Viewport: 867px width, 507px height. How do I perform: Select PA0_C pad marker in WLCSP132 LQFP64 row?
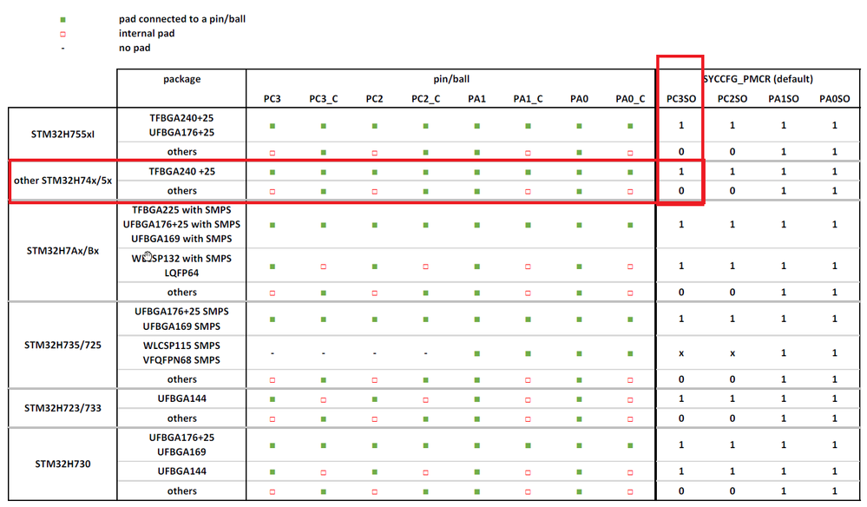630,267
